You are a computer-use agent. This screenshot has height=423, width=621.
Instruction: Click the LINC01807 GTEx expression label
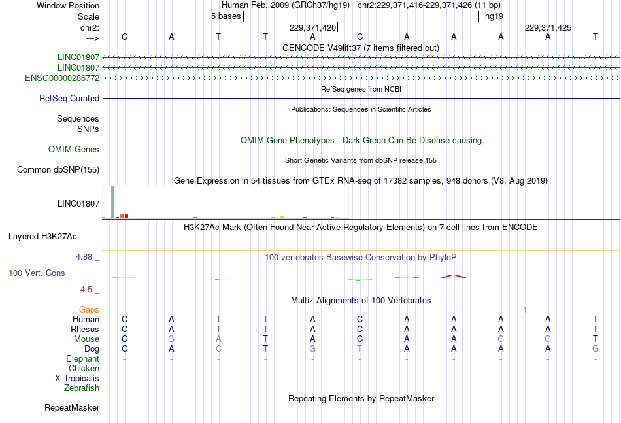coord(78,203)
